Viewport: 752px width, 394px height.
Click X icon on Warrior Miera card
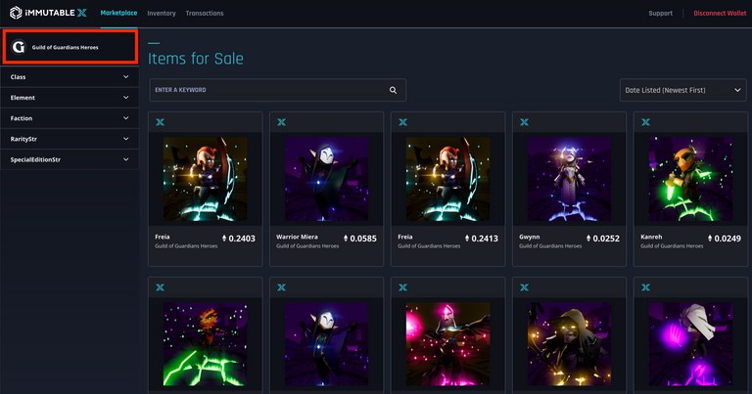(x=282, y=122)
